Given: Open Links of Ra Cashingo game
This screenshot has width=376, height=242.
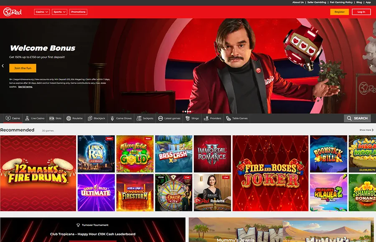Looking at the screenshot, I should click(x=96, y=154).
